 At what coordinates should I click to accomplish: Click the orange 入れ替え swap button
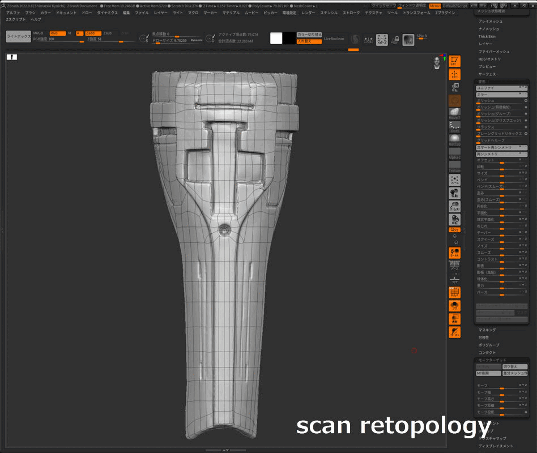point(309,41)
